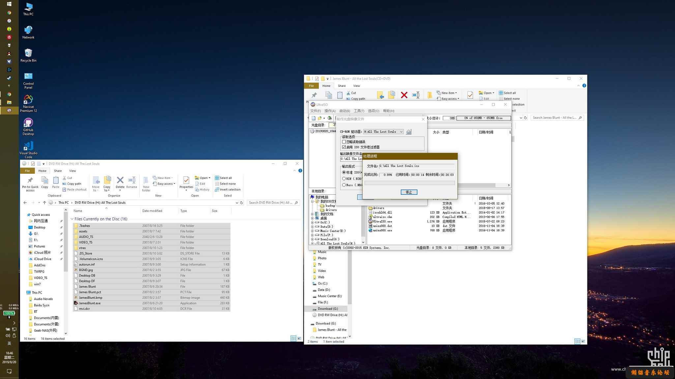Open UltraISO 帮助(H) menu

click(389, 111)
